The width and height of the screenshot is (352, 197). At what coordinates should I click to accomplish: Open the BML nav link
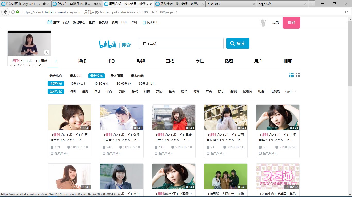pyautogui.click(x=124, y=22)
